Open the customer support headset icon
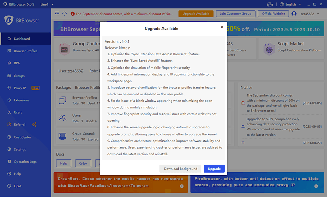The image size is (327, 197). pyautogui.click(x=270, y=4)
